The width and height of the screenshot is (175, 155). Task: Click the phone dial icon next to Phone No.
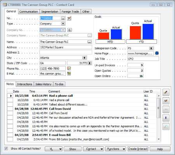click(69, 68)
